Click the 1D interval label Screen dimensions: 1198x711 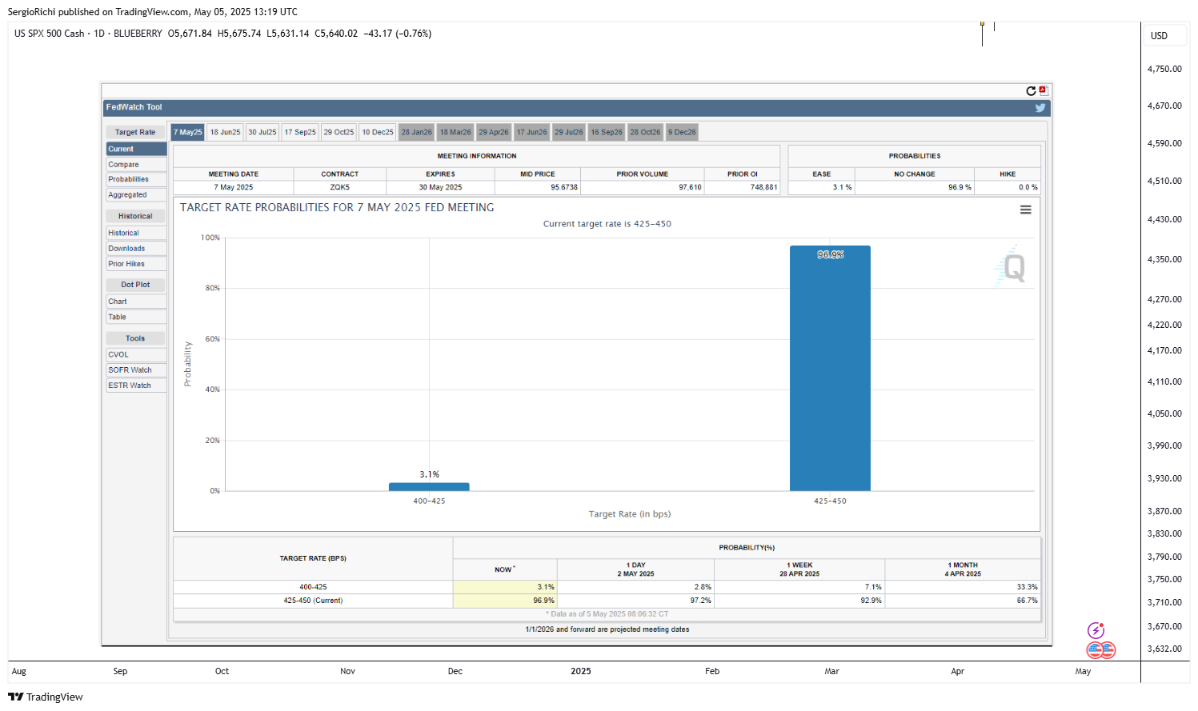tap(99, 34)
